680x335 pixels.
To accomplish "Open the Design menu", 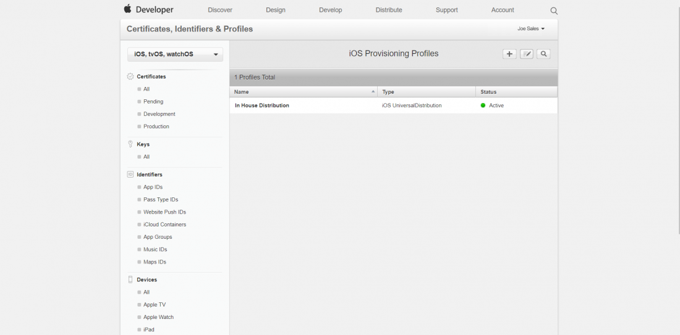I will [275, 10].
